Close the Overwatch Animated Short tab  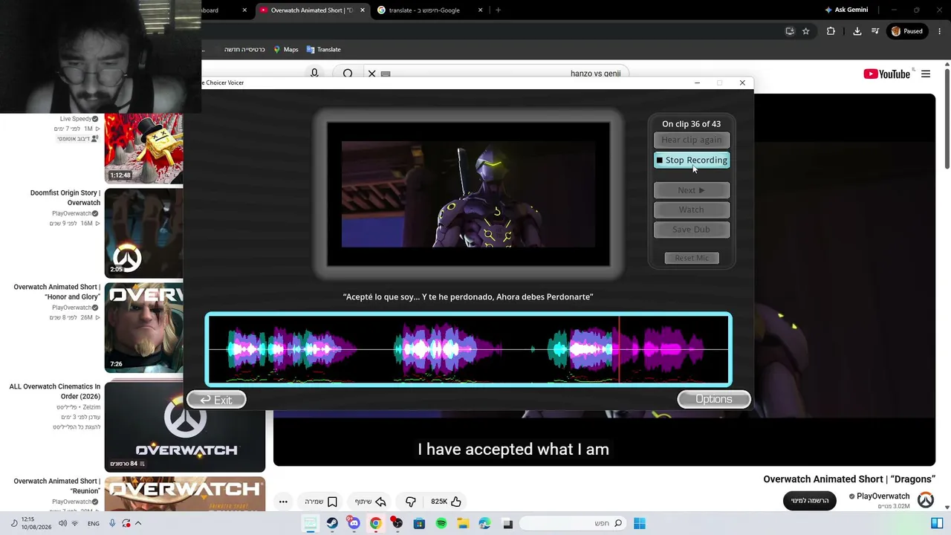[363, 10]
